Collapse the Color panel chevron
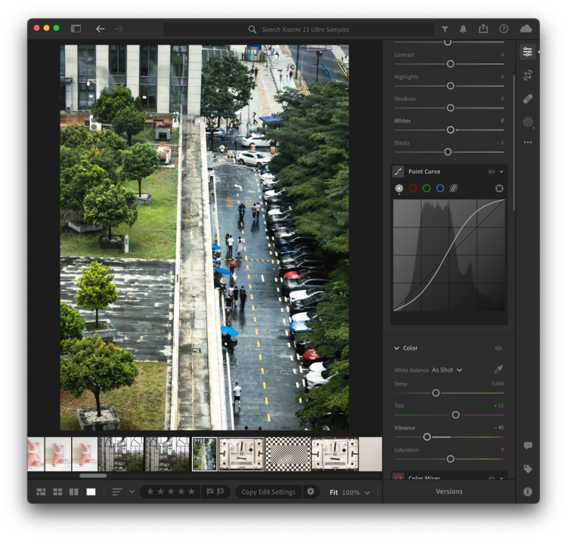567x540 pixels. tap(397, 348)
